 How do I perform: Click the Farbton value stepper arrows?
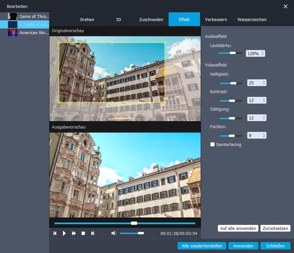click(265, 135)
